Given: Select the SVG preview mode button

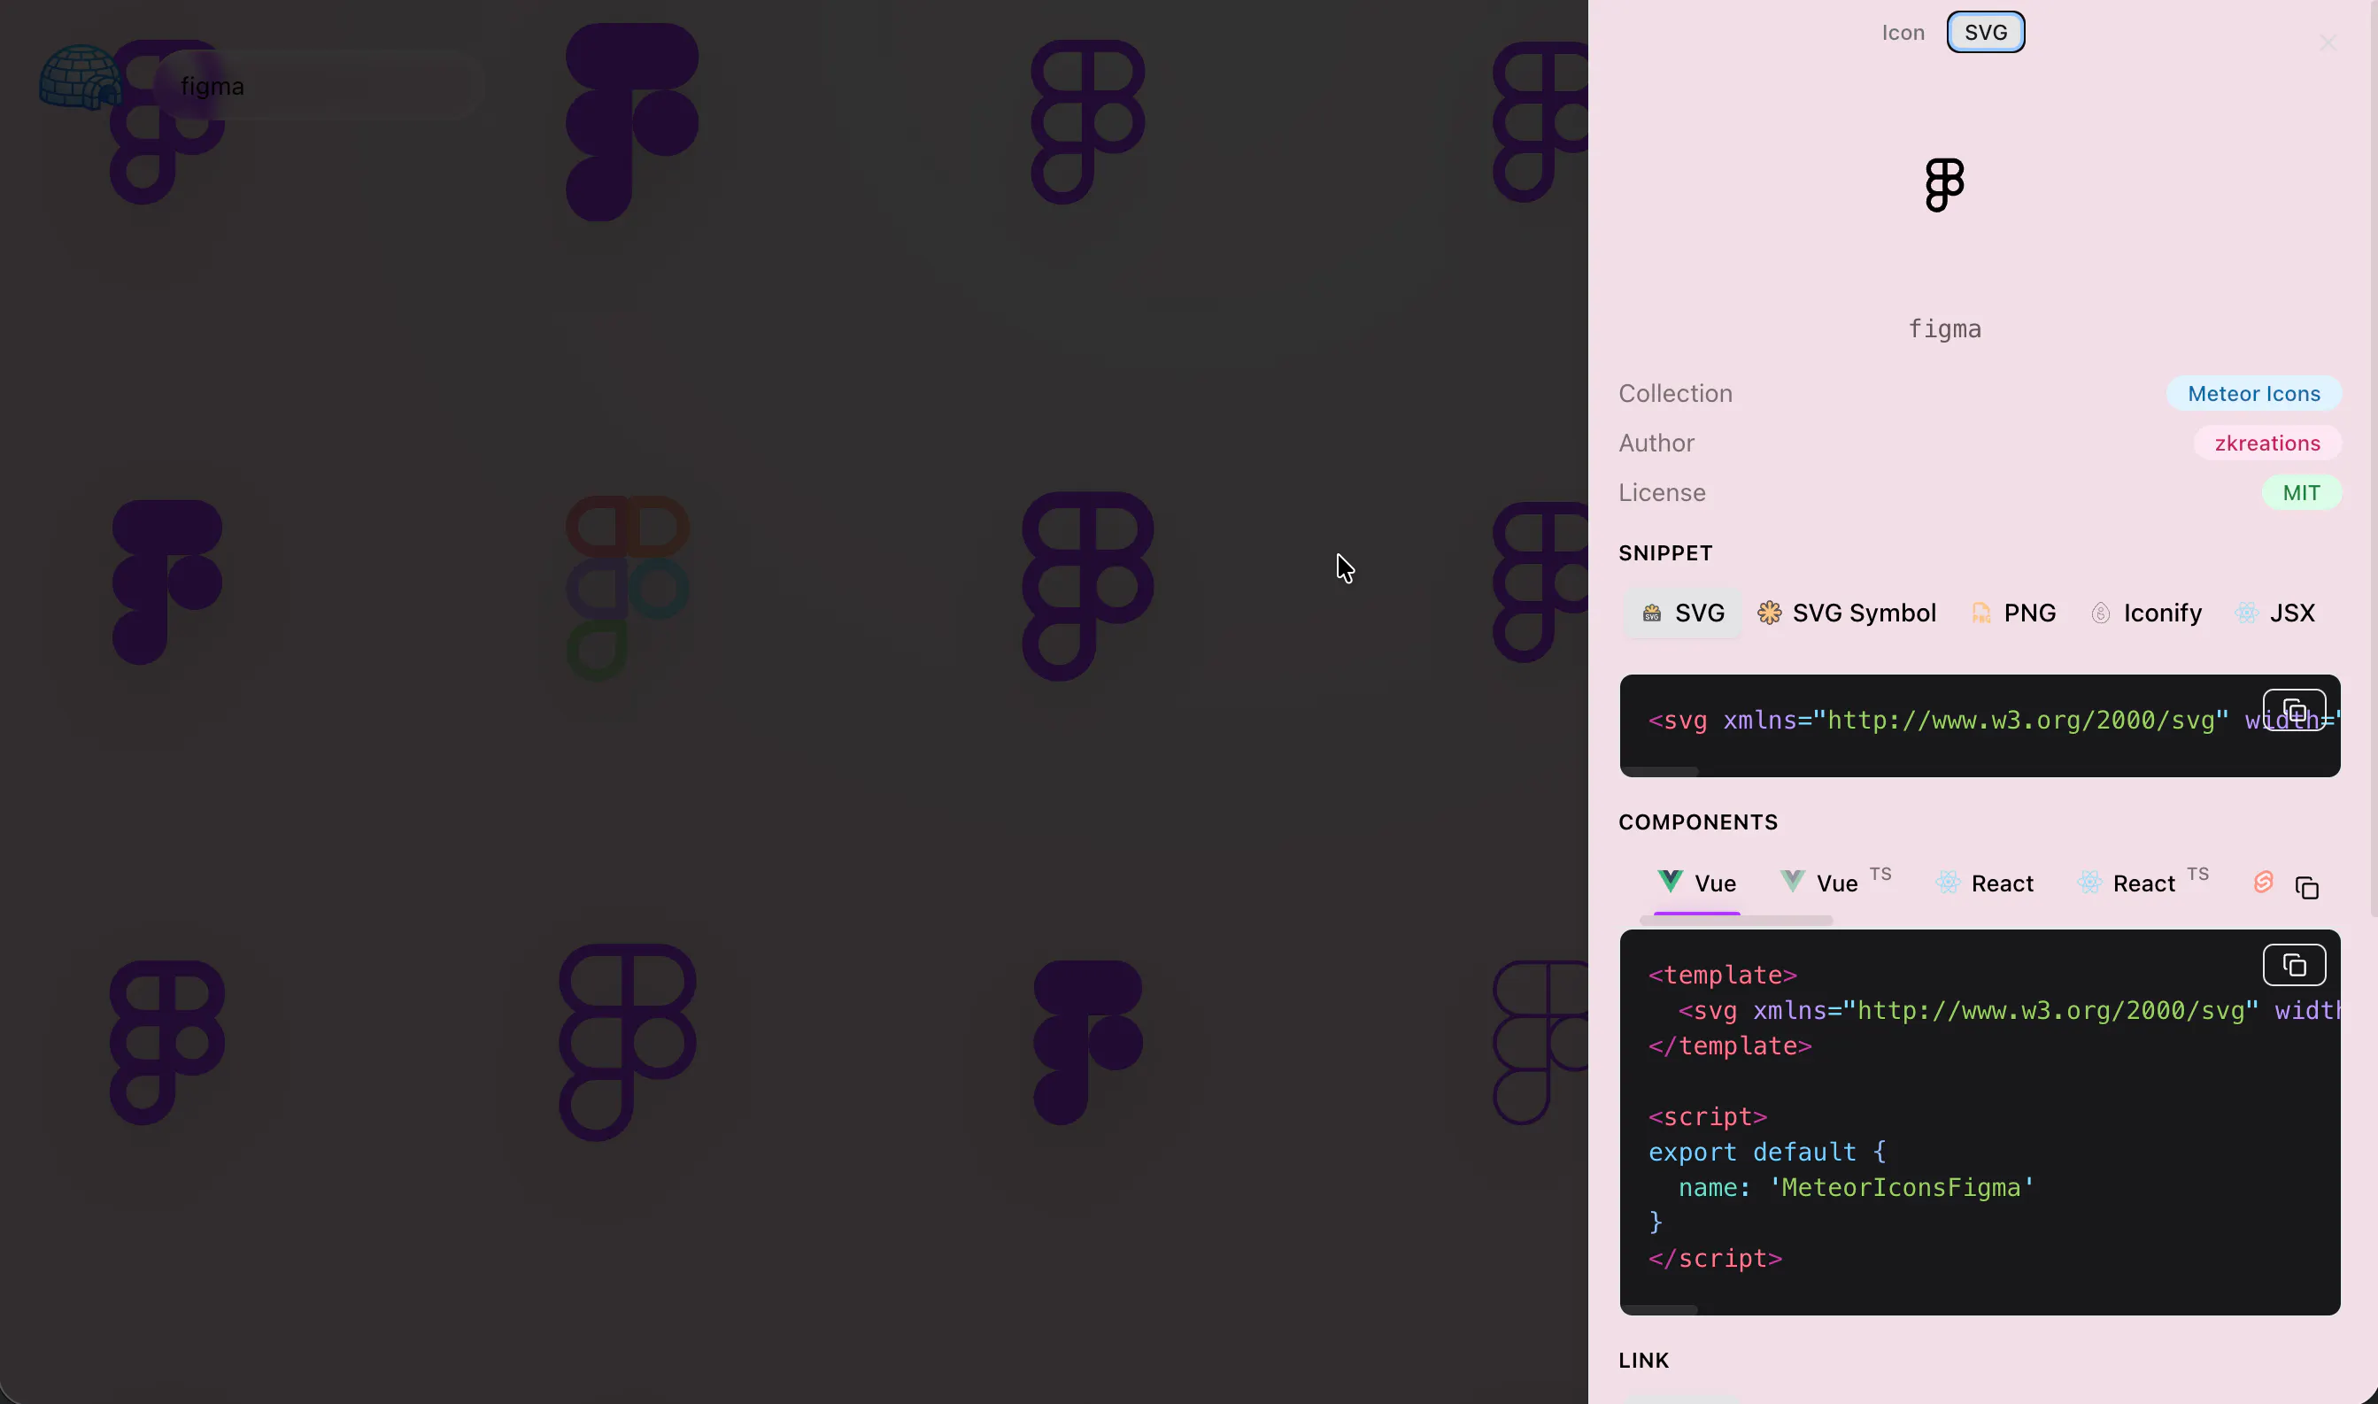Looking at the screenshot, I should click(1986, 32).
